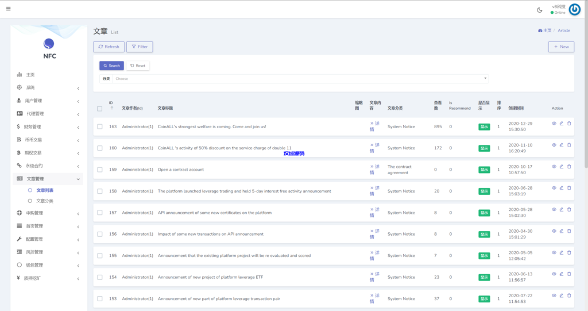Open 详情 link for article 155
The image size is (588, 311).
point(374,255)
